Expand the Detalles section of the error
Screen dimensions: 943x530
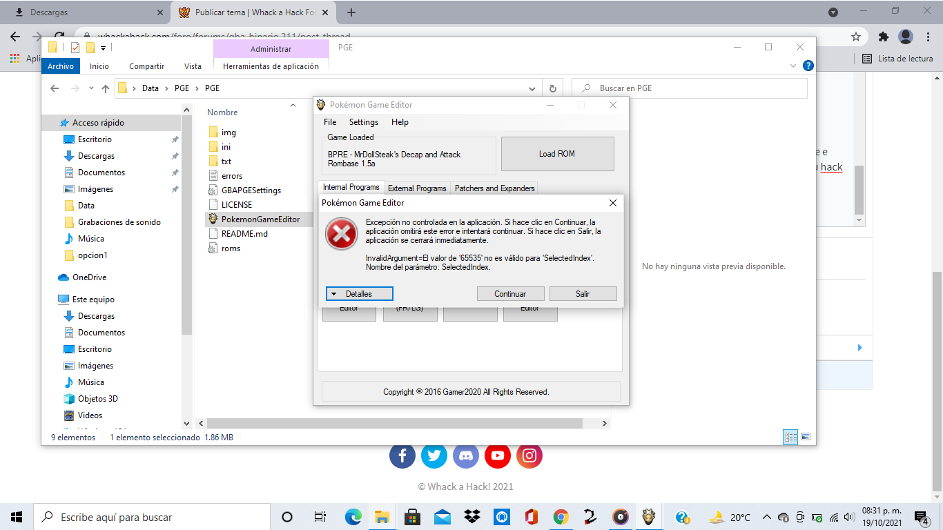pyautogui.click(x=359, y=294)
